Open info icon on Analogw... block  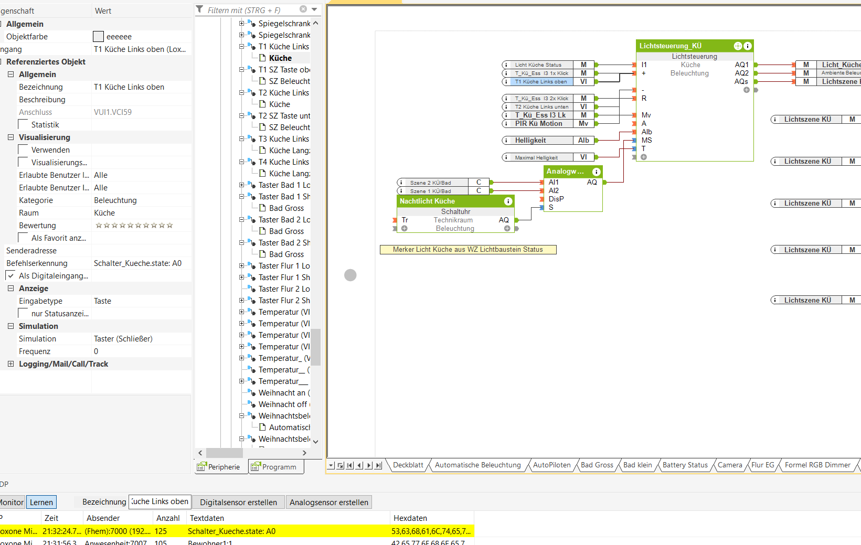click(596, 172)
